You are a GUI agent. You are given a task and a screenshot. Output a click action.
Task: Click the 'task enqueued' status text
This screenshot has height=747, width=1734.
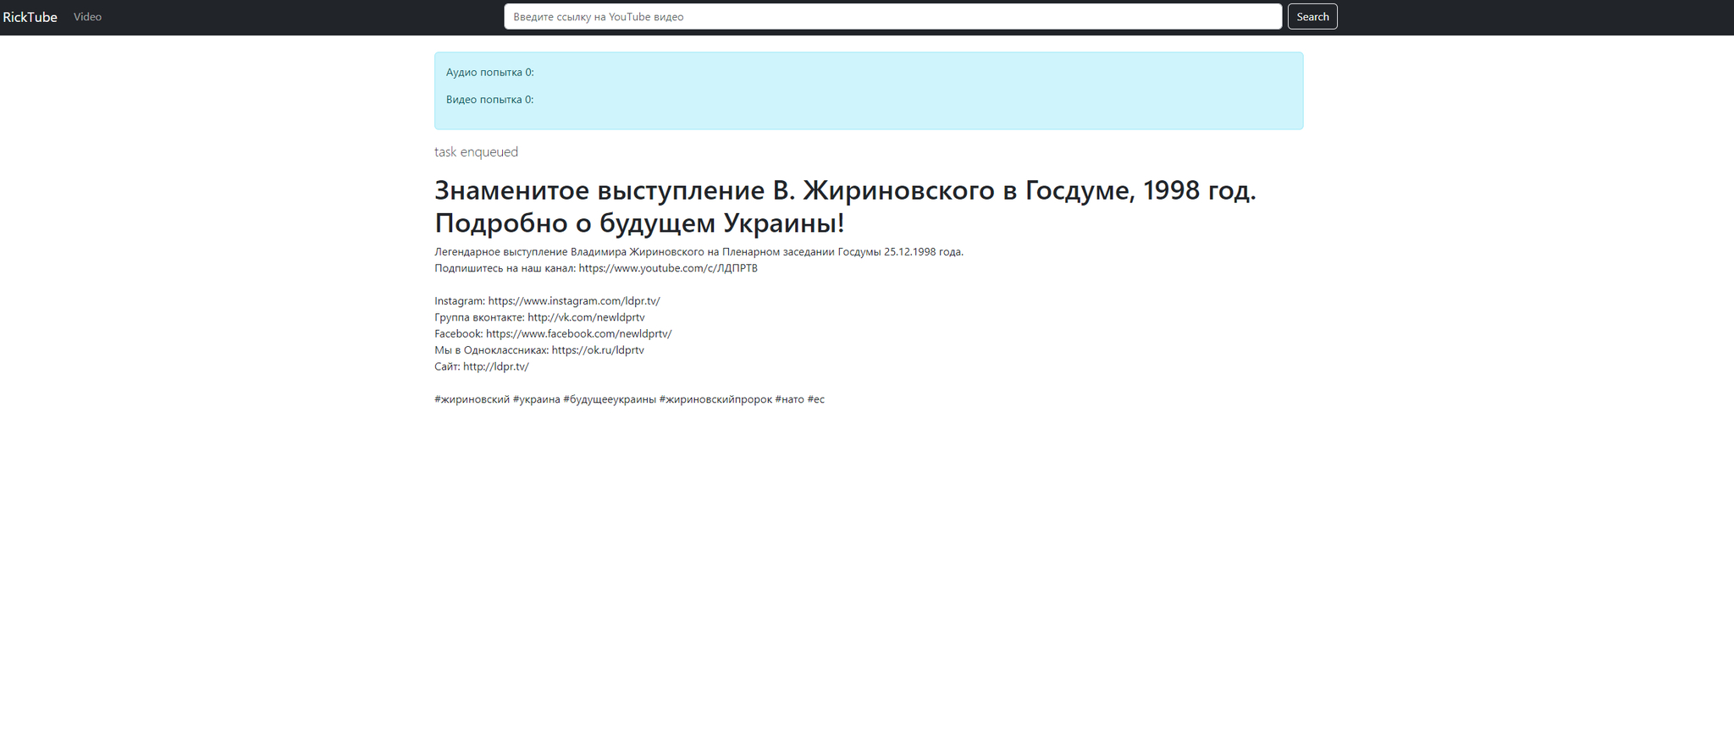point(476,152)
